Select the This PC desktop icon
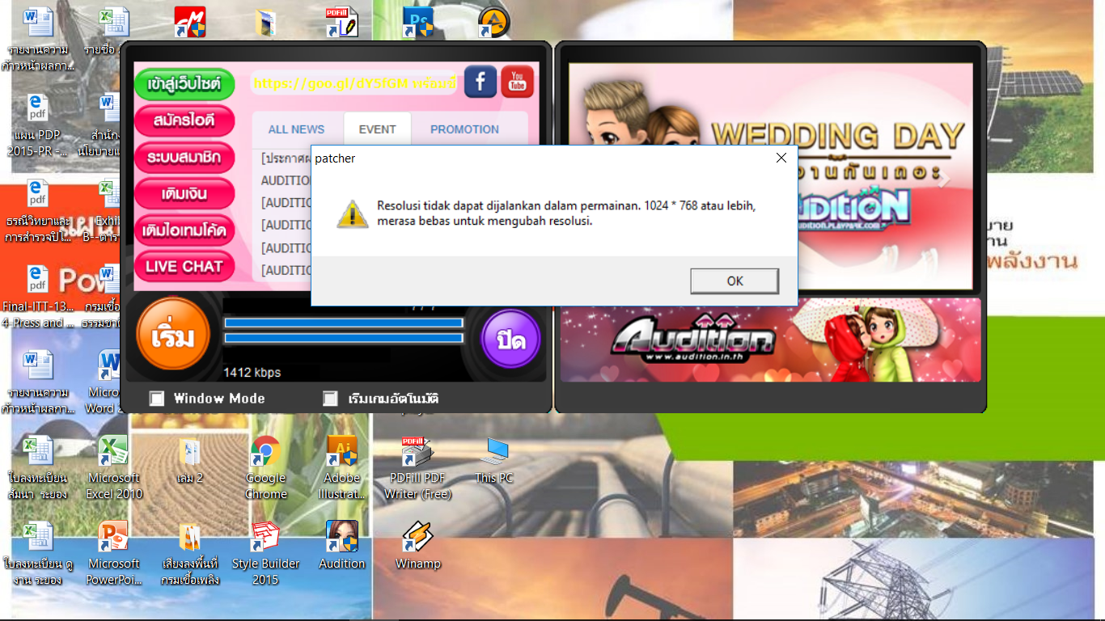This screenshot has height=621, width=1105. click(494, 461)
